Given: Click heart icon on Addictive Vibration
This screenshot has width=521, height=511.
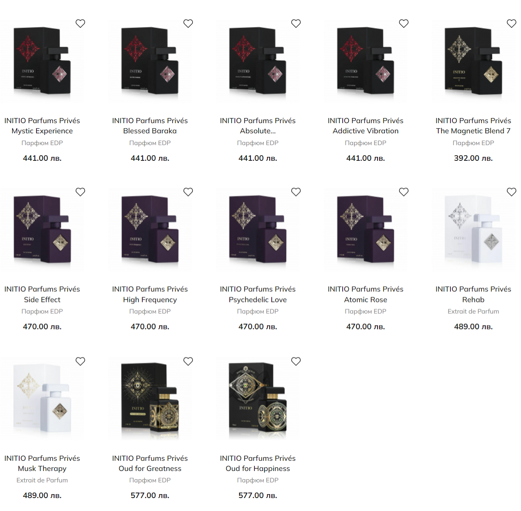Looking at the screenshot, I should (x=404, y=24).
